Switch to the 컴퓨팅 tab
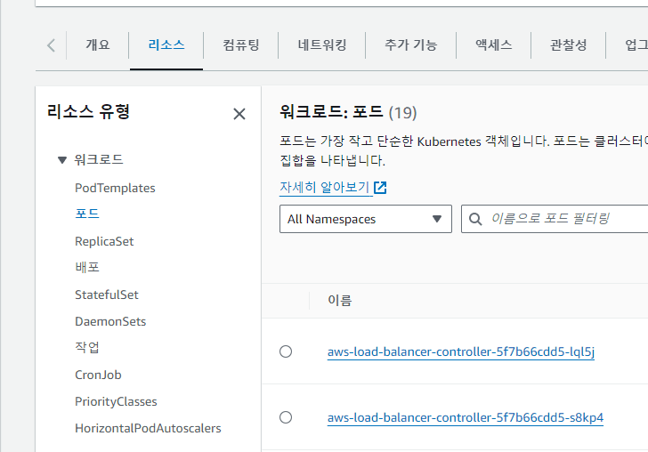 (240, 45)
